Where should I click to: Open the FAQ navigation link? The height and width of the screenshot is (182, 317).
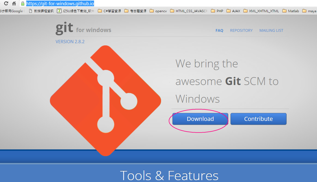click(x=219, y=30)
